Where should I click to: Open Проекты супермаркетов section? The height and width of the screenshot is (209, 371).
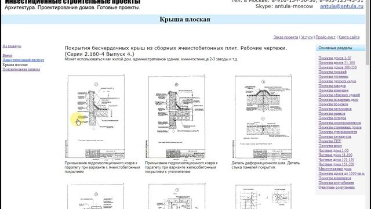click(337, 132)
